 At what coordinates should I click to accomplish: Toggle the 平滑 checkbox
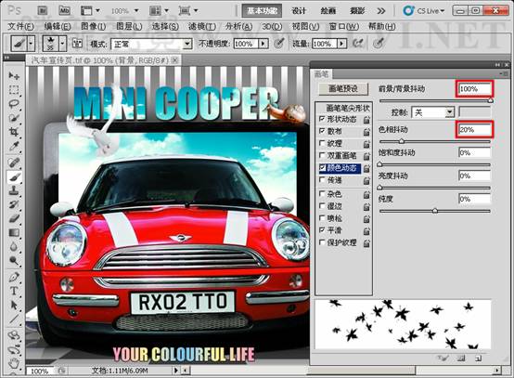tap(322, 230)
